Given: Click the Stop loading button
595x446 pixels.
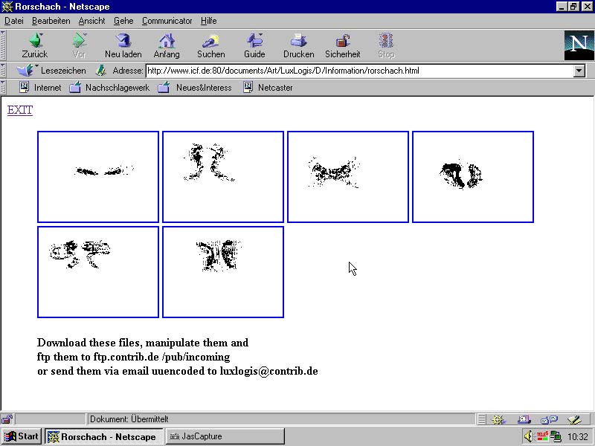Looking at the screenshot, I should 386,45.
